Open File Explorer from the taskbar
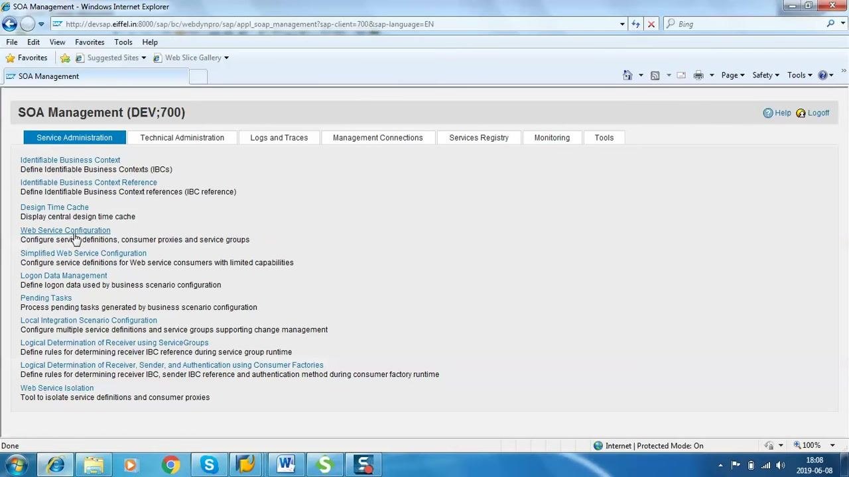This screenshot has height=477, width=849. pos(94,465)
